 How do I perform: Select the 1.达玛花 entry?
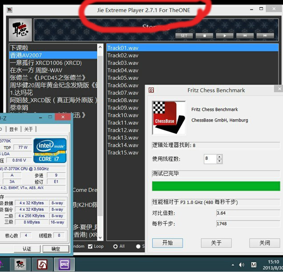click(x=53, y=93)
